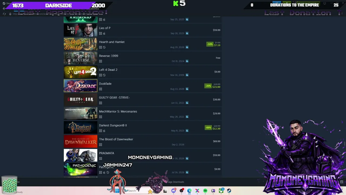Click the $39.99 price of GUILTY GEAR -STRIVE-
Image resolution: width=346 pixels, height=195 pixels.
217,100
